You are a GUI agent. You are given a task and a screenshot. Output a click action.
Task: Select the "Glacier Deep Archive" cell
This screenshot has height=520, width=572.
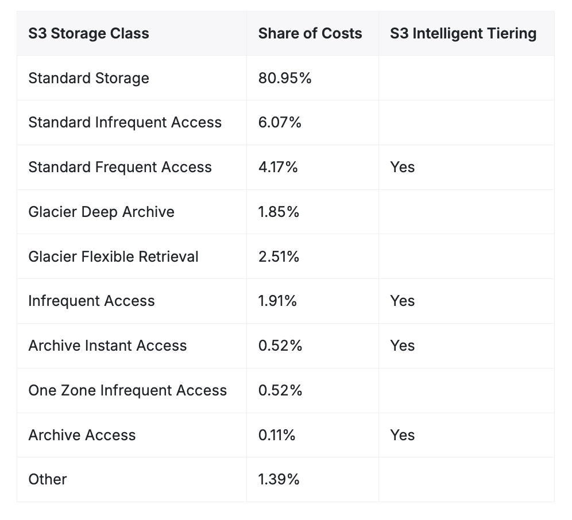point(101,212)
